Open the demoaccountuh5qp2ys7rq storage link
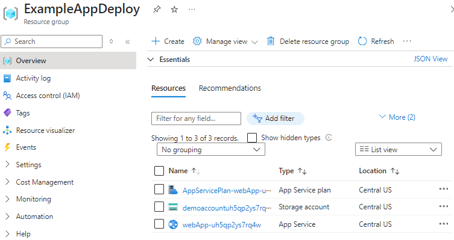This screenshot has height=240, width=454. point(227,208)
